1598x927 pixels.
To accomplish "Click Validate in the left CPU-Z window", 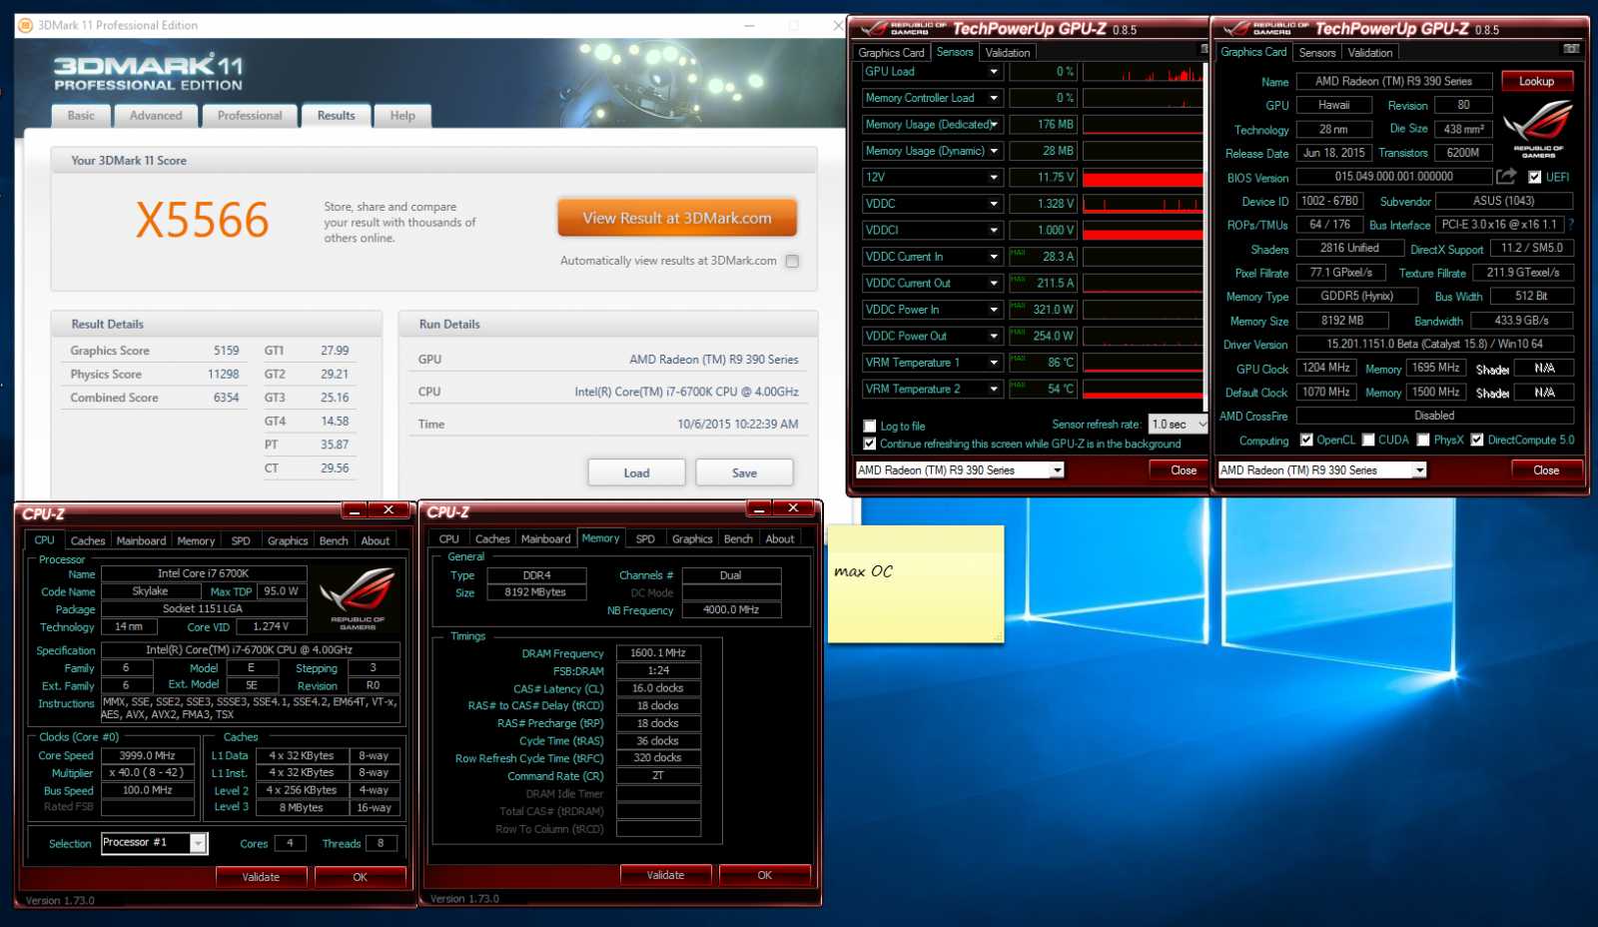I will pos(261,877).
